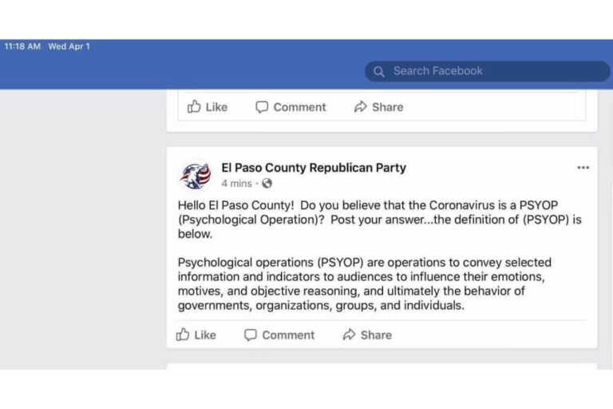This screenshot has height=409, width=613.
Task: Click the share arrow icon on upper post
Action: 361,106
